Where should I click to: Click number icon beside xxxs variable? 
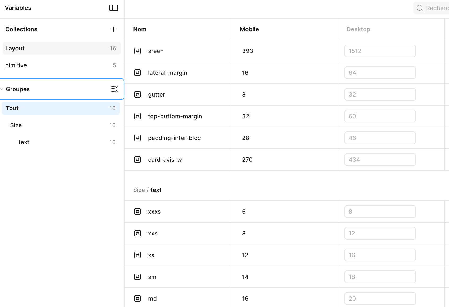(x=137, y=212)
